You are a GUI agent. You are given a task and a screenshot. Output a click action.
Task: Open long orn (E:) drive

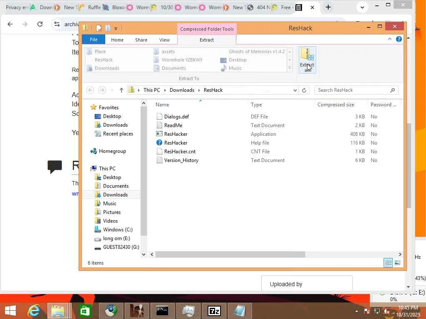[116, 238]
